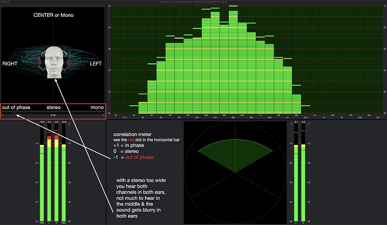
Task: Select the 'mono' label above the correlation bar
Action: [x=97, y=107]
